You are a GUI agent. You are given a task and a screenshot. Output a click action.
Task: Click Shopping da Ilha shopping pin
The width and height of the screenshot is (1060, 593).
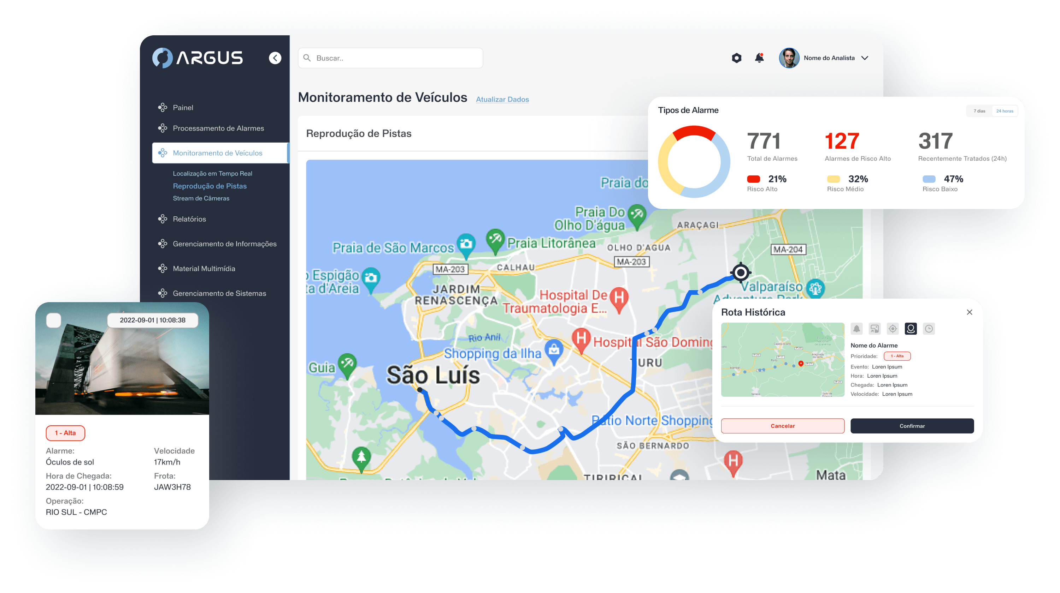(554, 353)
